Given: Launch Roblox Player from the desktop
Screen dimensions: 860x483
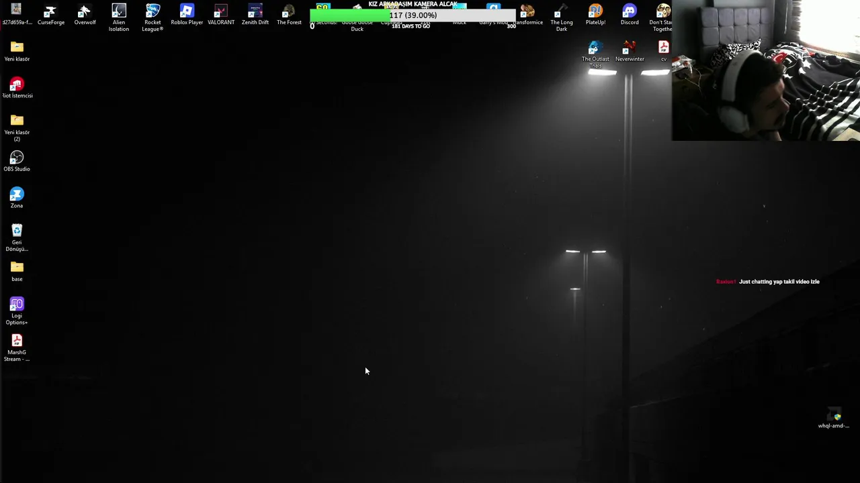Looking at the screenshot, I should coord(187,15).
